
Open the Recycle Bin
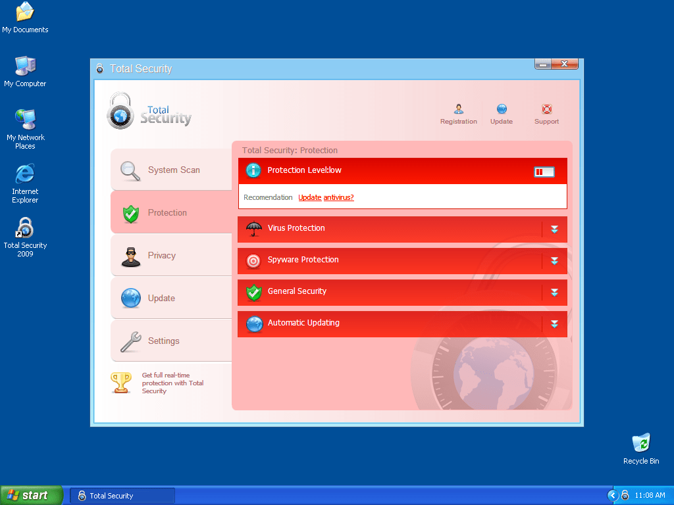640,443
